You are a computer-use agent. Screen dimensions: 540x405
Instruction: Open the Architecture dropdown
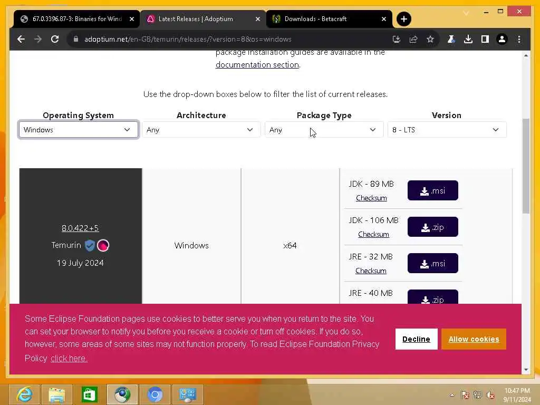(x=201, y=130)
